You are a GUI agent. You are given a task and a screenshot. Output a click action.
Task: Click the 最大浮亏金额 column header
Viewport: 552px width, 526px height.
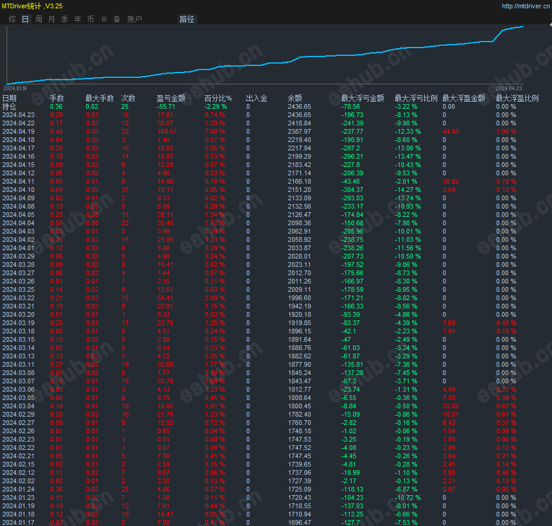362,98
